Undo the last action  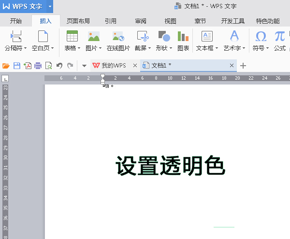[59, 66]
